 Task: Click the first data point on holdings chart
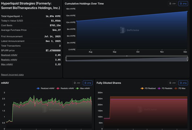point(77,21)
